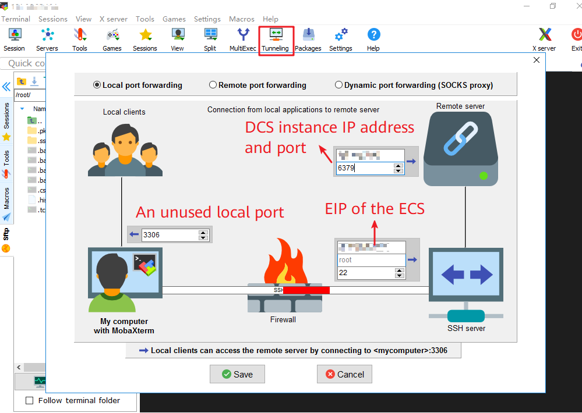Open the Games toolbar icon
This screenshot has height=413, width=582.
tap(112, 40)
